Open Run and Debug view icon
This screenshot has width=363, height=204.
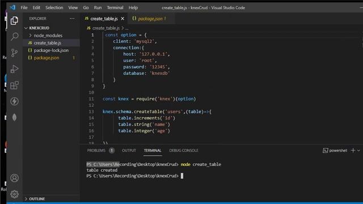(x=14, y=69)
